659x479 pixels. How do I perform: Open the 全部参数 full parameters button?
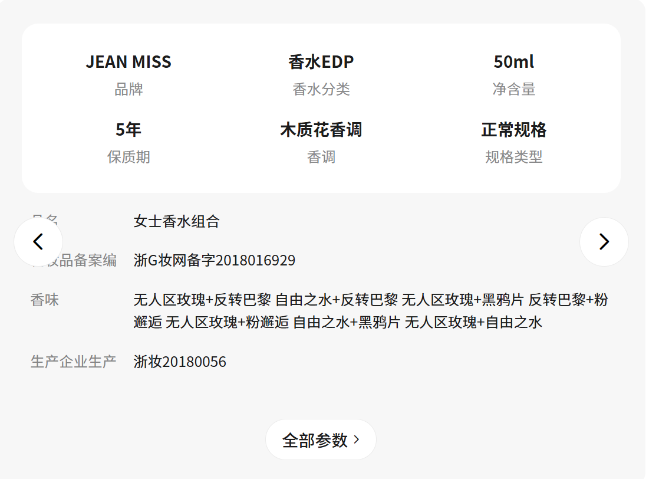(x=315, y=440)
